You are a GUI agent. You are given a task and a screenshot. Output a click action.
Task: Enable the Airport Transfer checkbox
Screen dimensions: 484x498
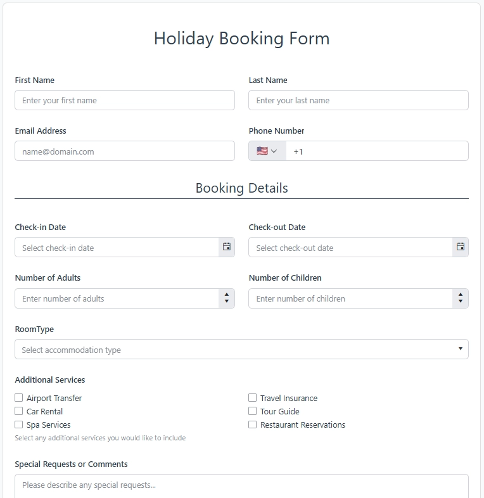click(x=19, y=398)
